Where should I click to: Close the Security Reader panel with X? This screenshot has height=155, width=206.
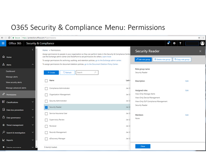click(200, 51)
